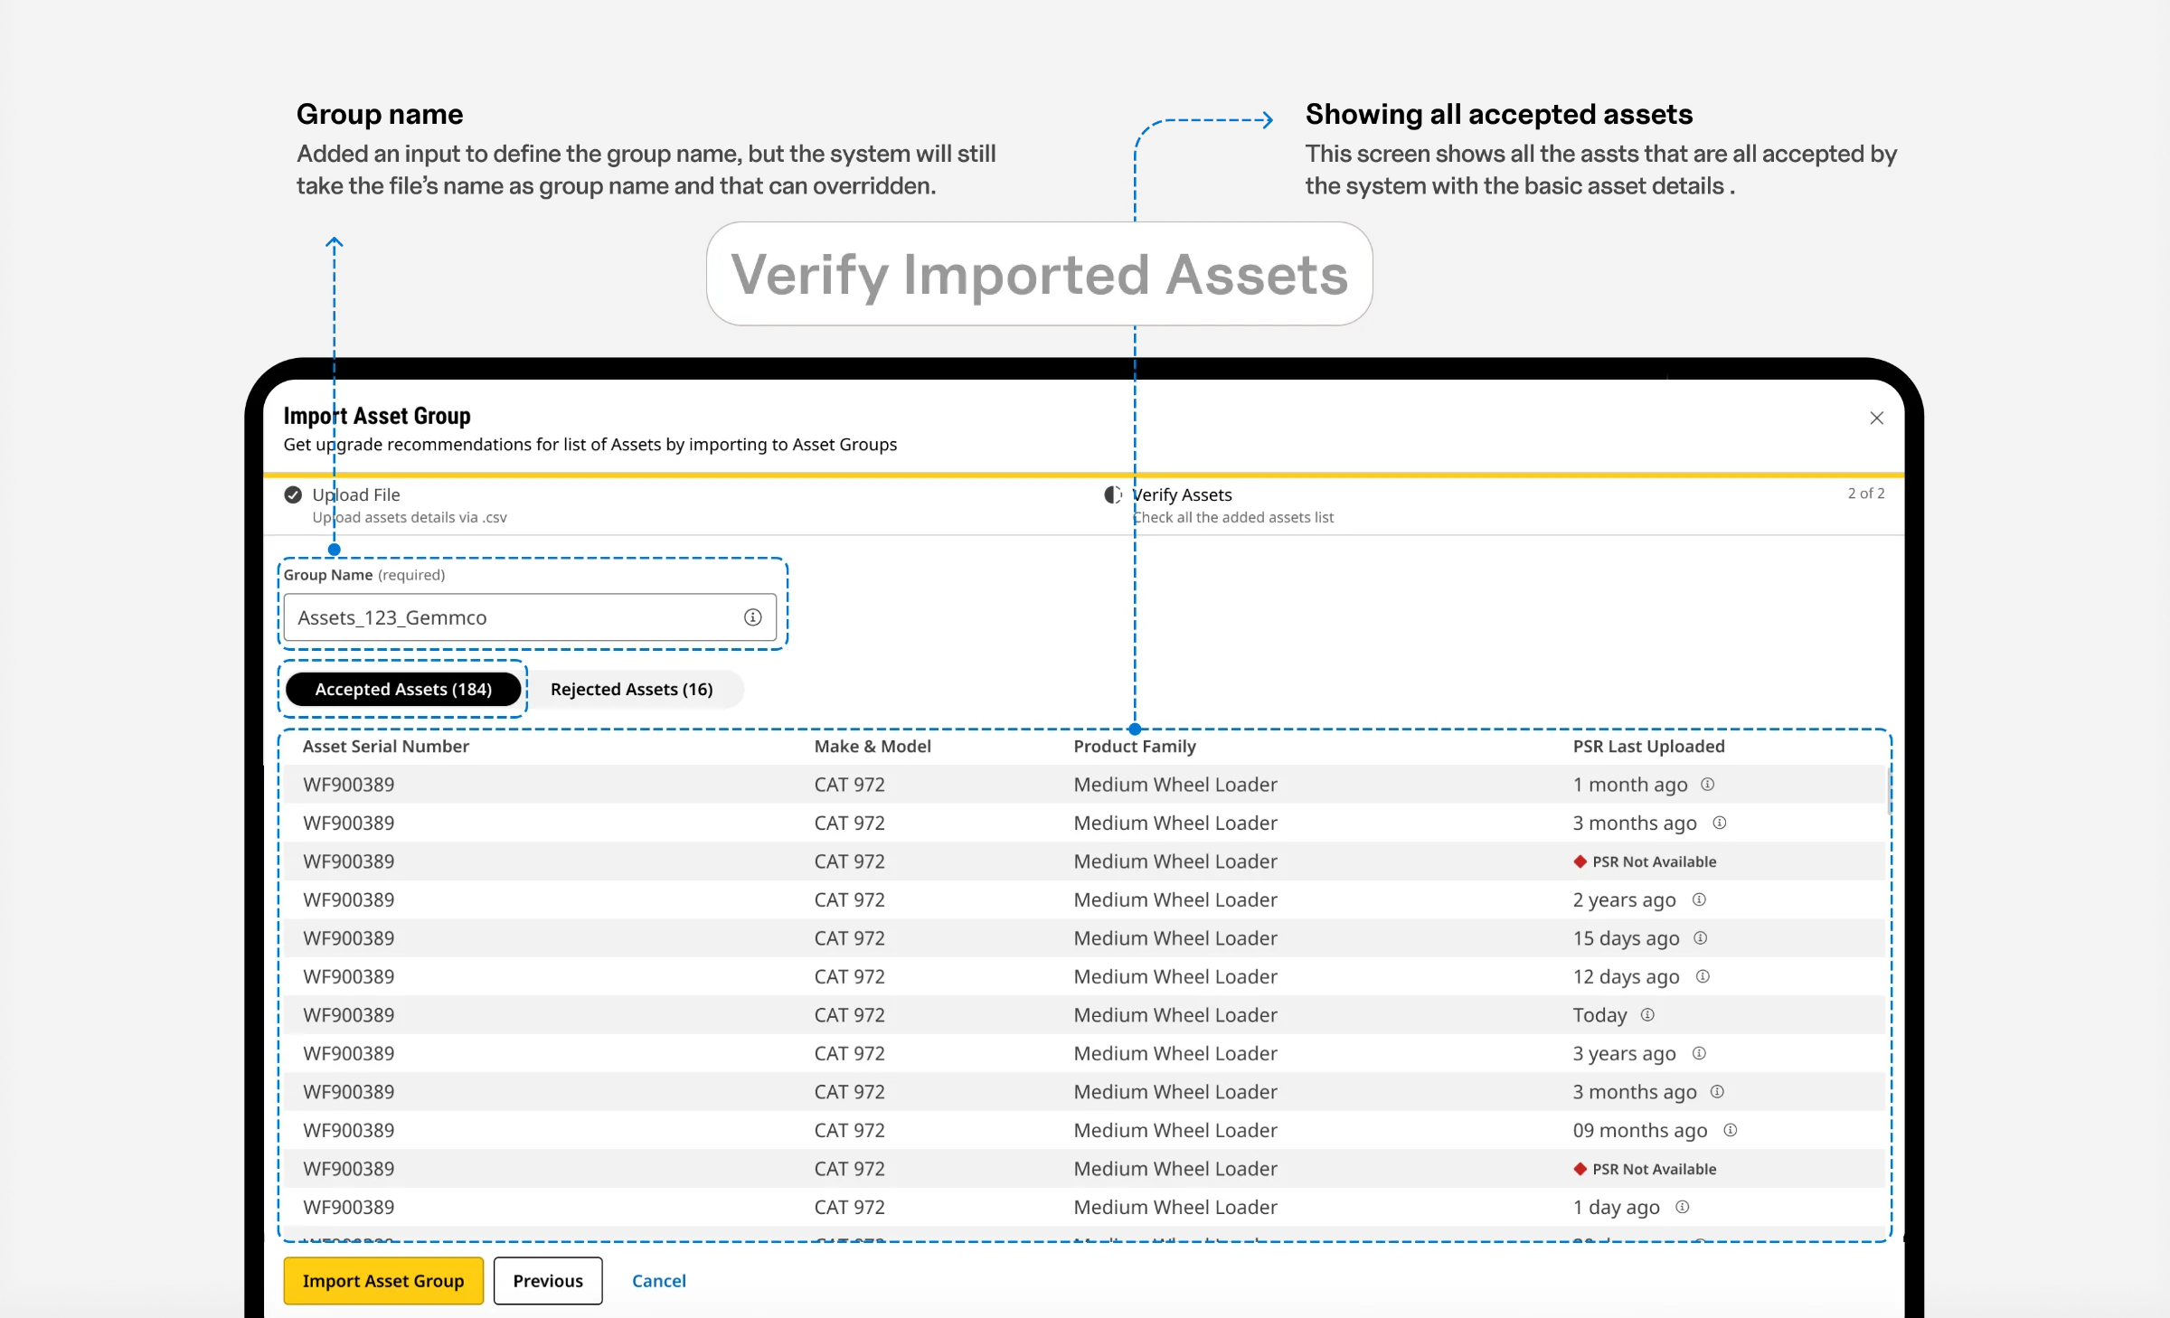
Task: Click the Upload File completed step checkmark
Action: 293,494
